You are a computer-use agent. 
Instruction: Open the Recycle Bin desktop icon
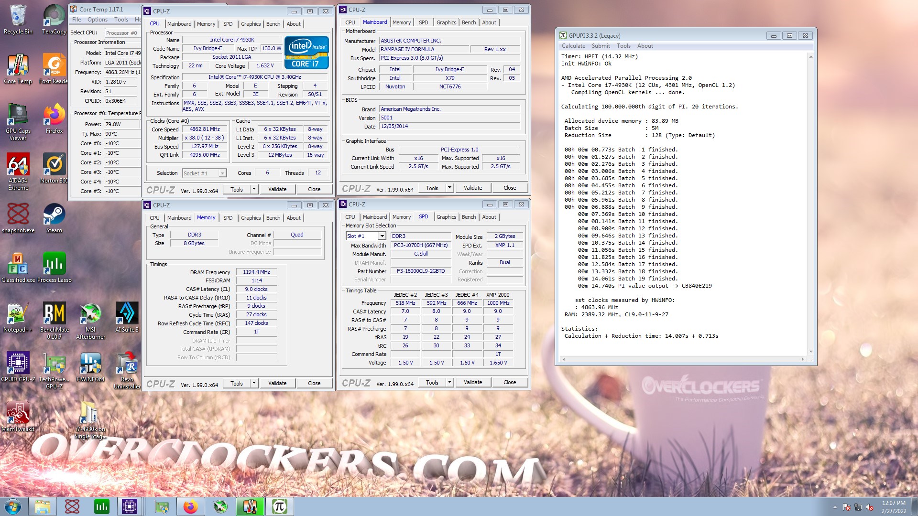[18, 20]
